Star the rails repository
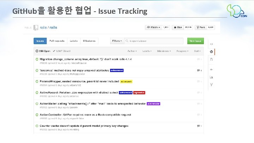254x143 pixels. pos(178,28)
